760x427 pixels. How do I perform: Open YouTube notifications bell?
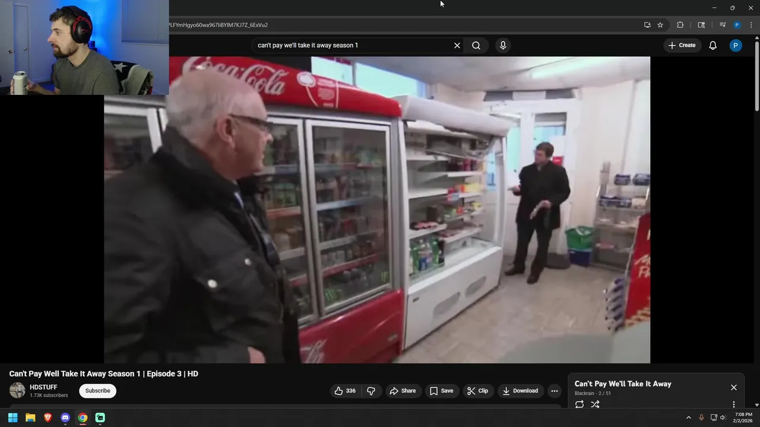[713, 45]
